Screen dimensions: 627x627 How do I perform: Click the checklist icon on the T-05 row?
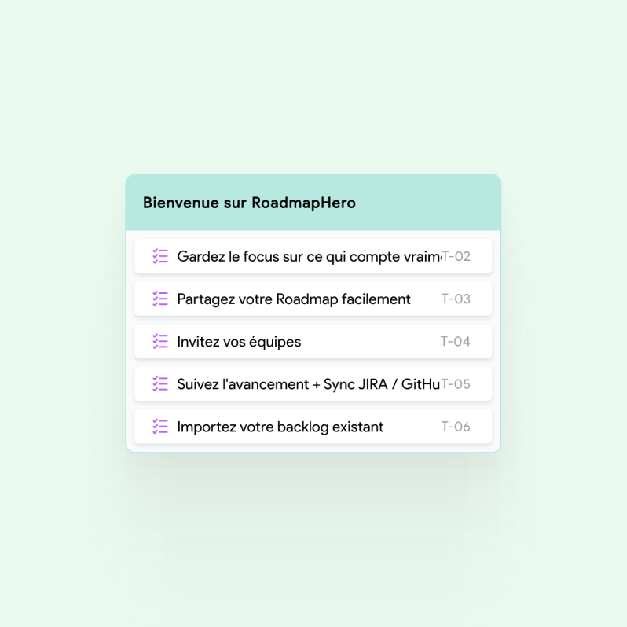pyautogui.click(x=160, y=383)
